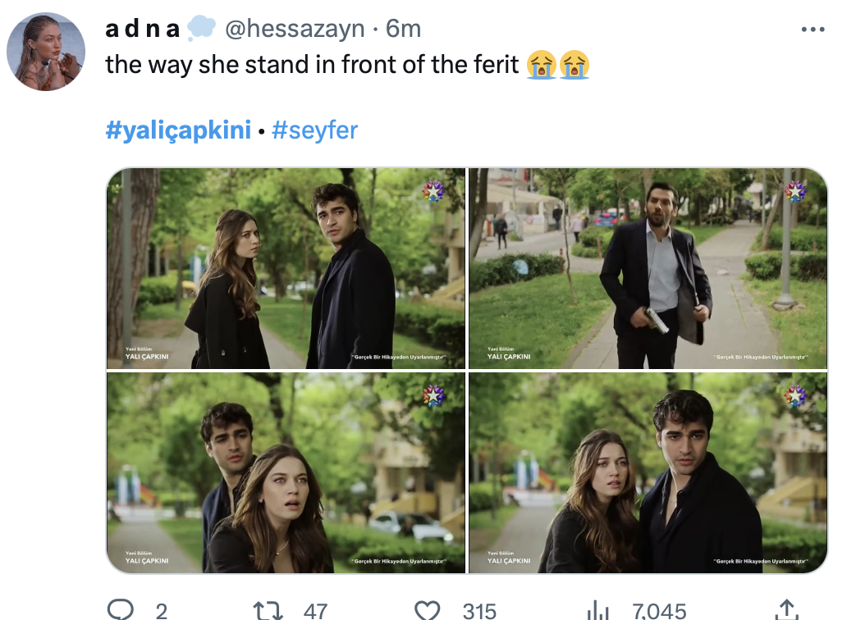Image resolution: width=847 pixels, height=620 pixels.
Task: Like the tweet with the heart icon
Action: click(427, 609)
